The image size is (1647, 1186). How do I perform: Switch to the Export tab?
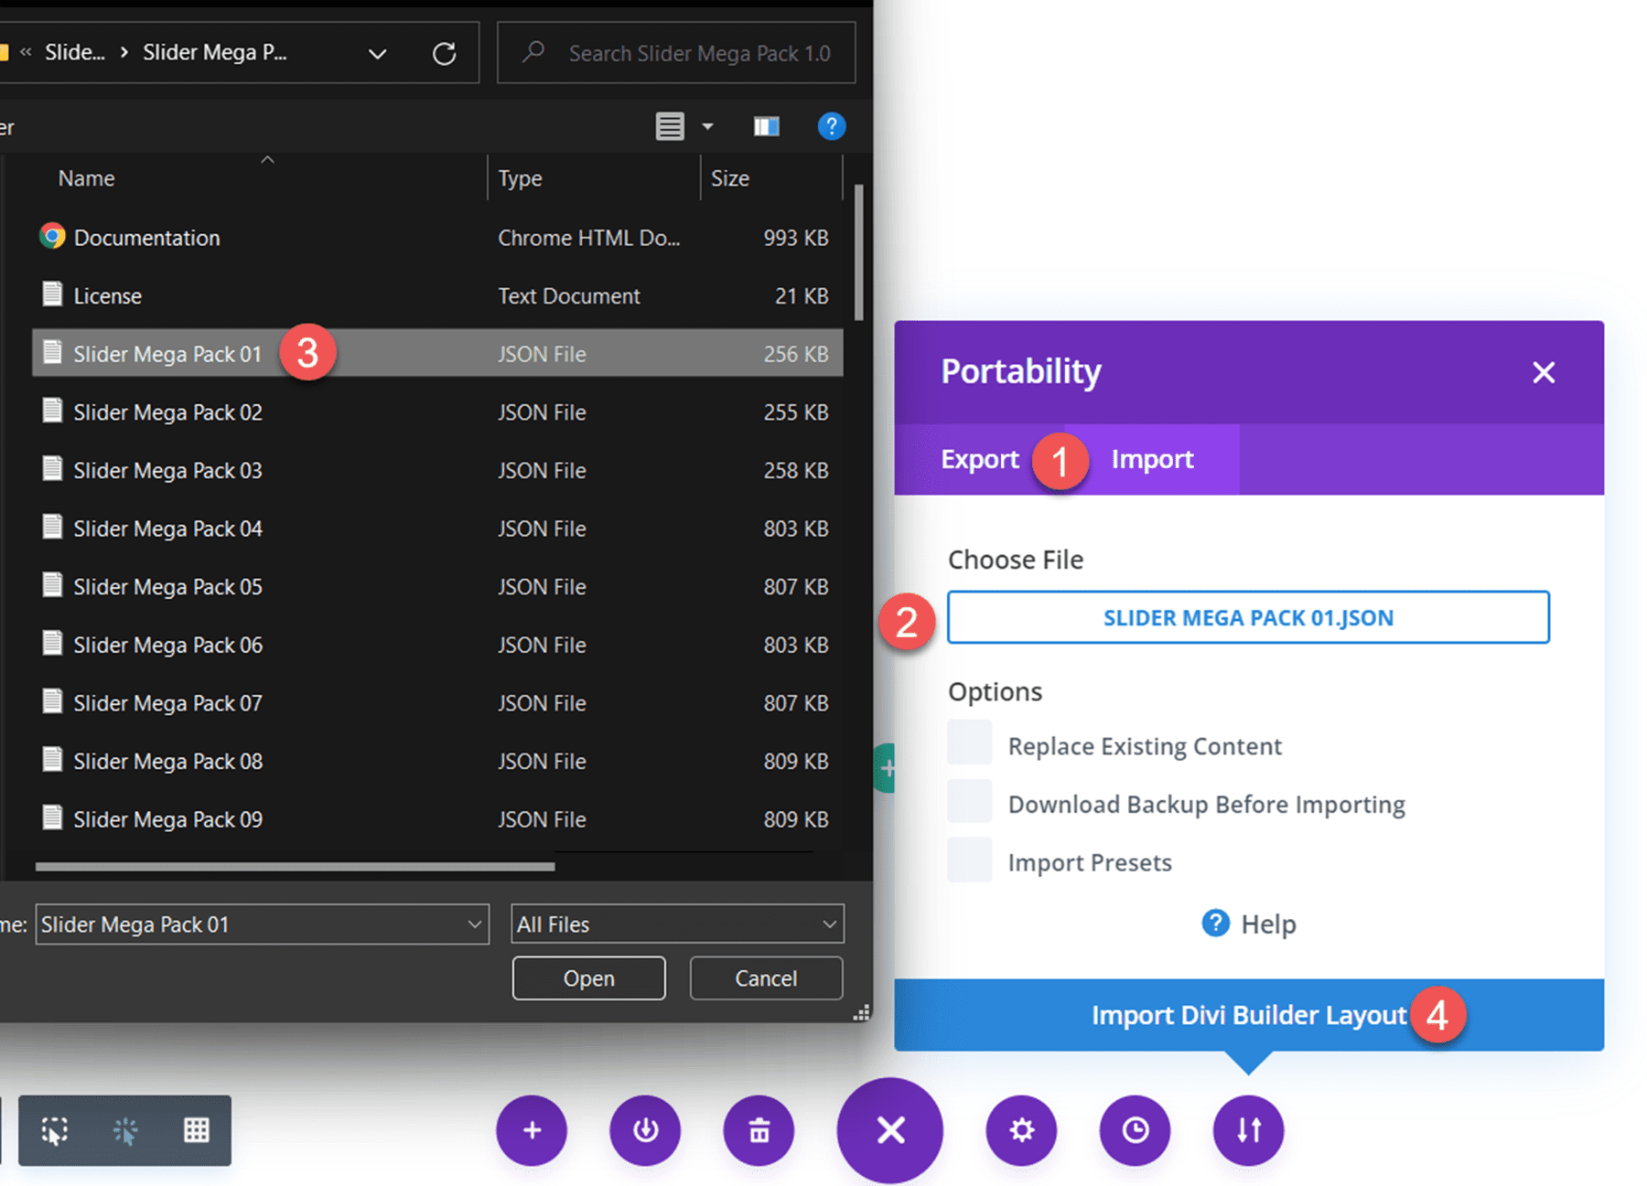[x=979, y=459]
